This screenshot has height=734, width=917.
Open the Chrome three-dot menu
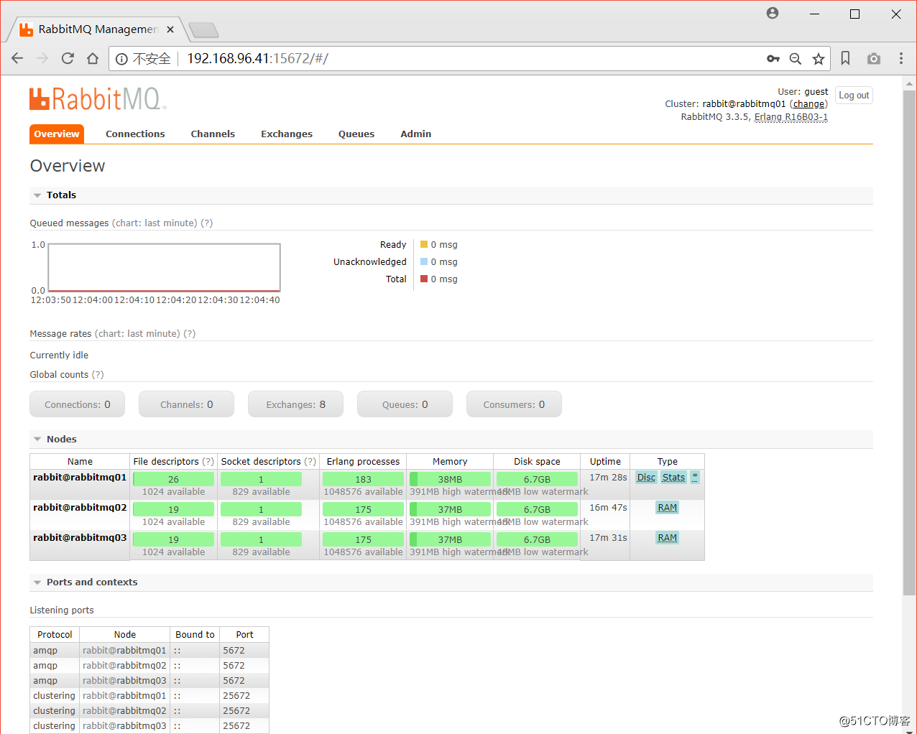point(901,58)
